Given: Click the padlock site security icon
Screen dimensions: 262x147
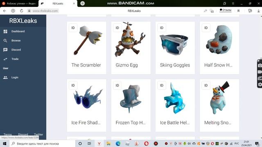Looking at the screenshot, I should coord(29,11).
